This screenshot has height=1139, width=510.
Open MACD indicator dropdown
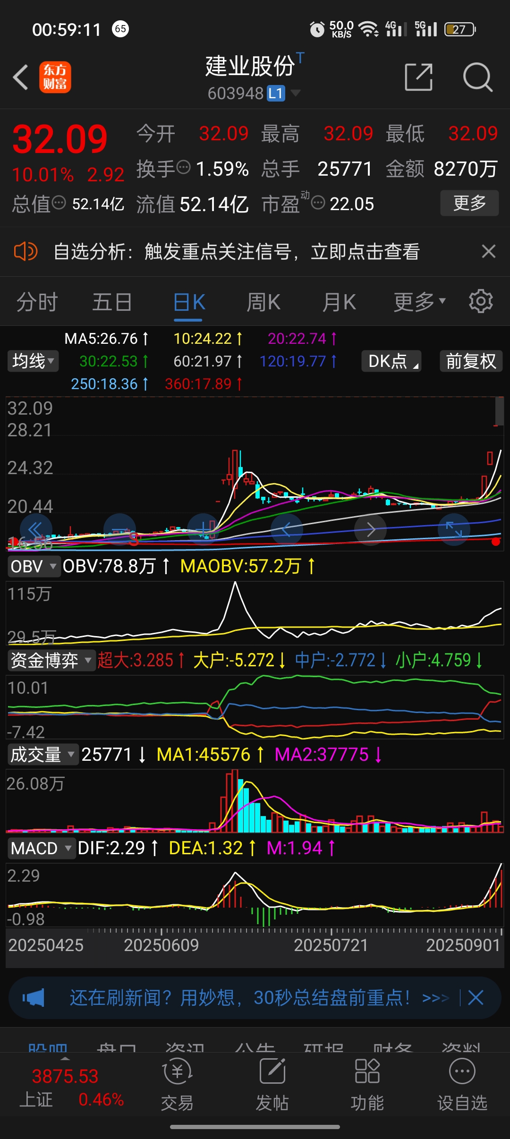pyautogui.click(x=41, y=848)
